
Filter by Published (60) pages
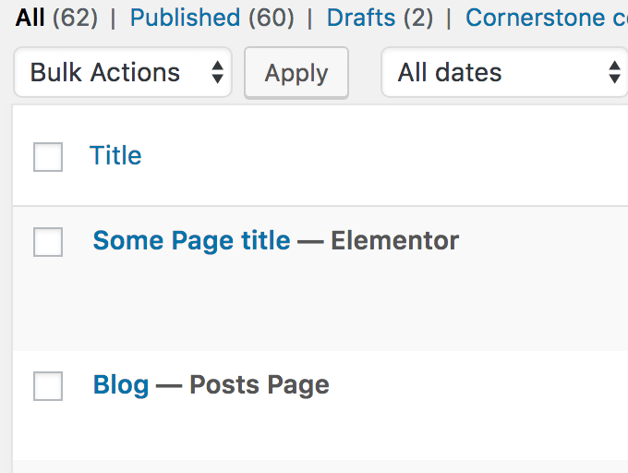211,18
